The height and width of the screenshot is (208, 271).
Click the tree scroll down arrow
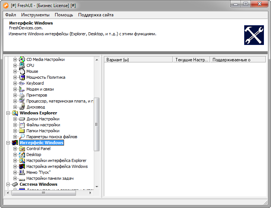[97, 186]
